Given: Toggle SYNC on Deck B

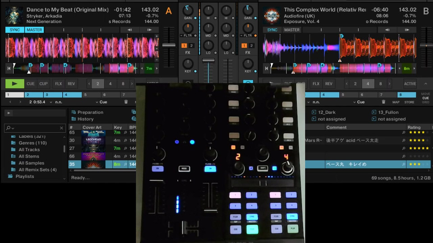Looking at the screenshot, I should (x=272, y=30).
